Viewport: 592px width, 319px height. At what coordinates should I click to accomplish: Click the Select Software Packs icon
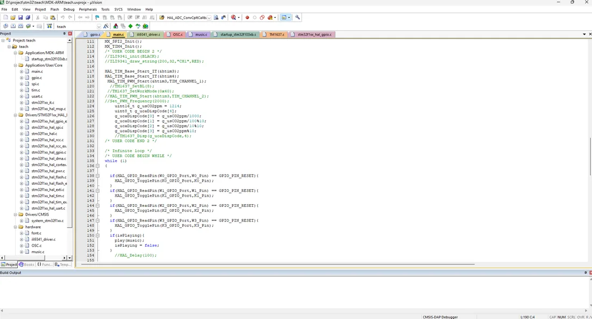[x=138, y=26]
